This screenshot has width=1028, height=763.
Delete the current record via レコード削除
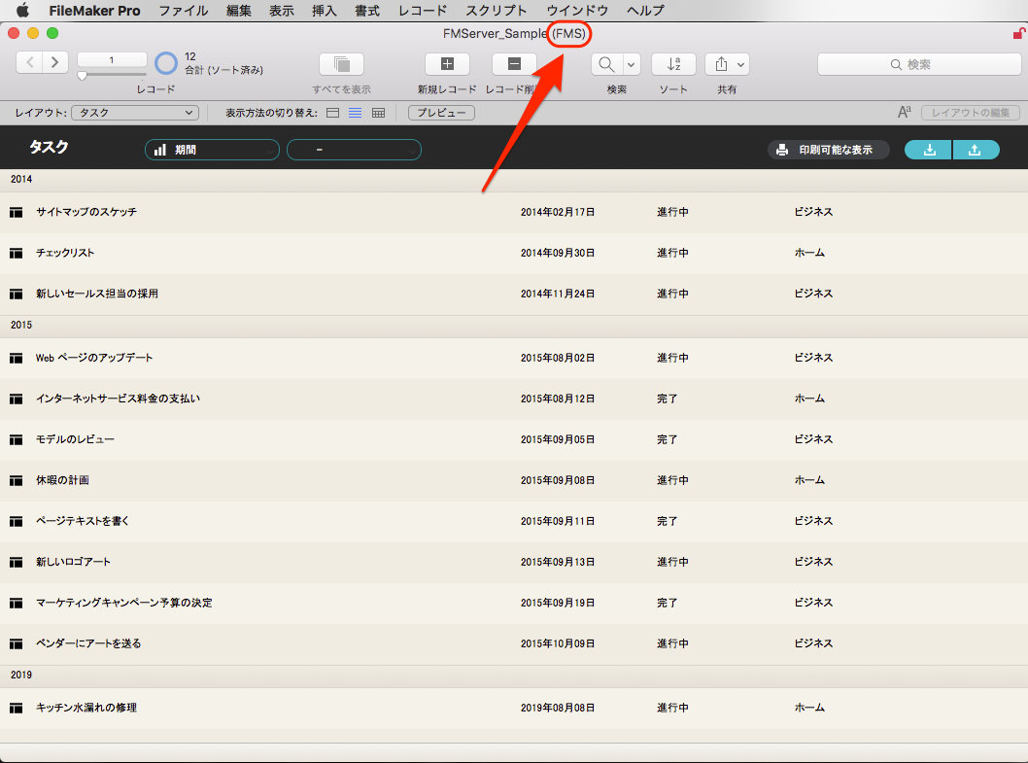point(514,63)
